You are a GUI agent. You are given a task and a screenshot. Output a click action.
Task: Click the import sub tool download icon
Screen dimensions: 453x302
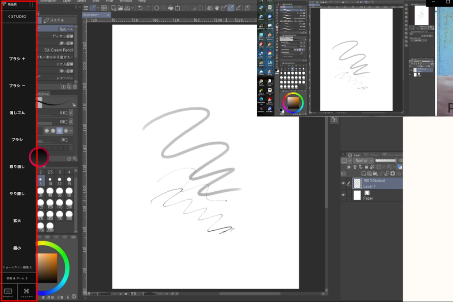(63, 87)
